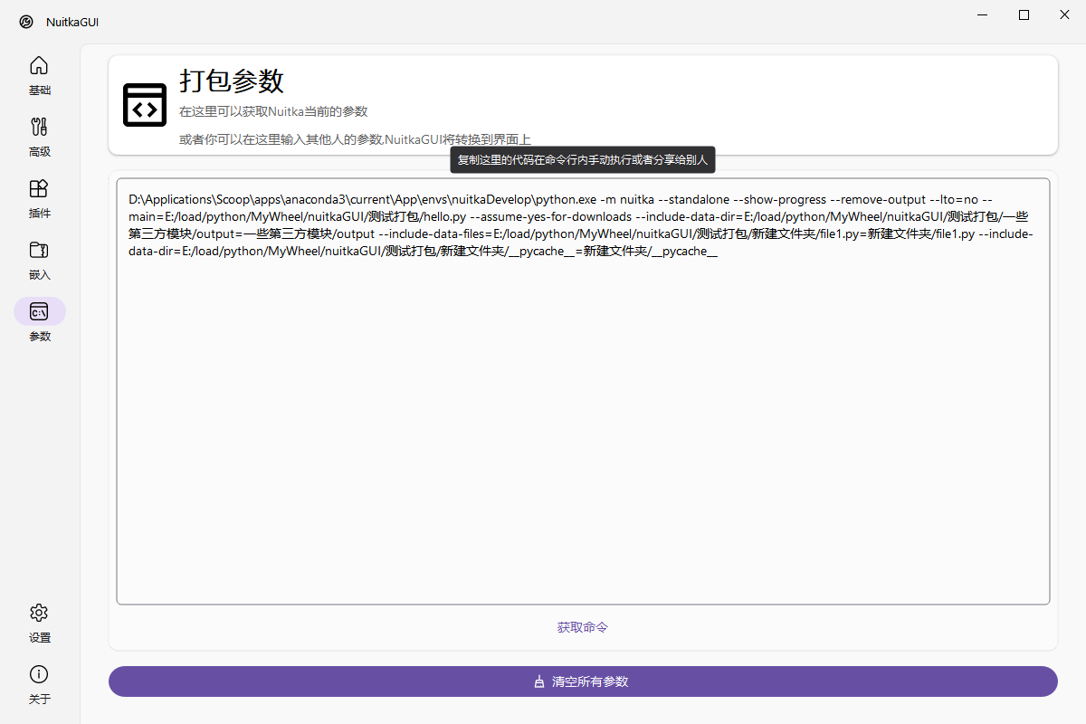Go to the 高级 tools section
Screen dimensions: 1086x724
point(40,138)
